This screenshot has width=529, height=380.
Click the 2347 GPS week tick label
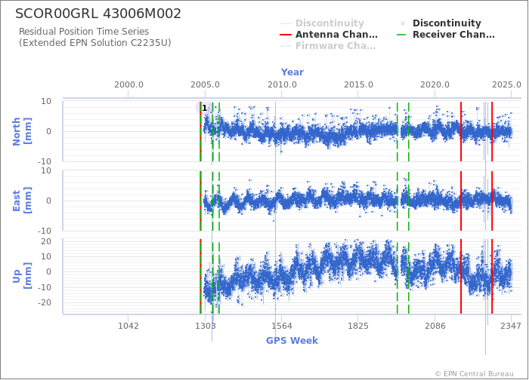point(511,326)
